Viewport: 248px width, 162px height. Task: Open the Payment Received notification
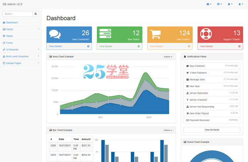tap(212, 120)
